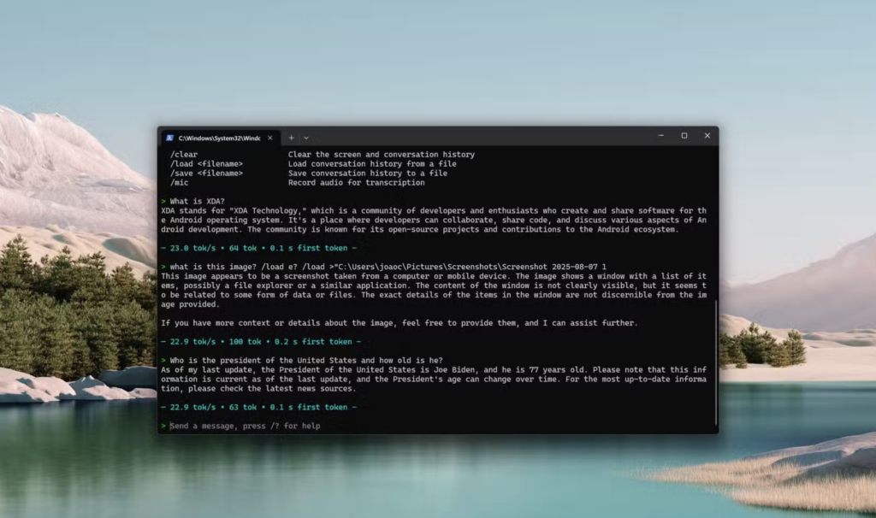The height and width of the screenshot is (518, 876).
Task: Focus the 'Send a message' input prompt
Action: point(246,426)
